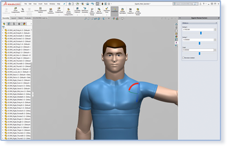Select the Move Component tool

click(x=59, y=10)
